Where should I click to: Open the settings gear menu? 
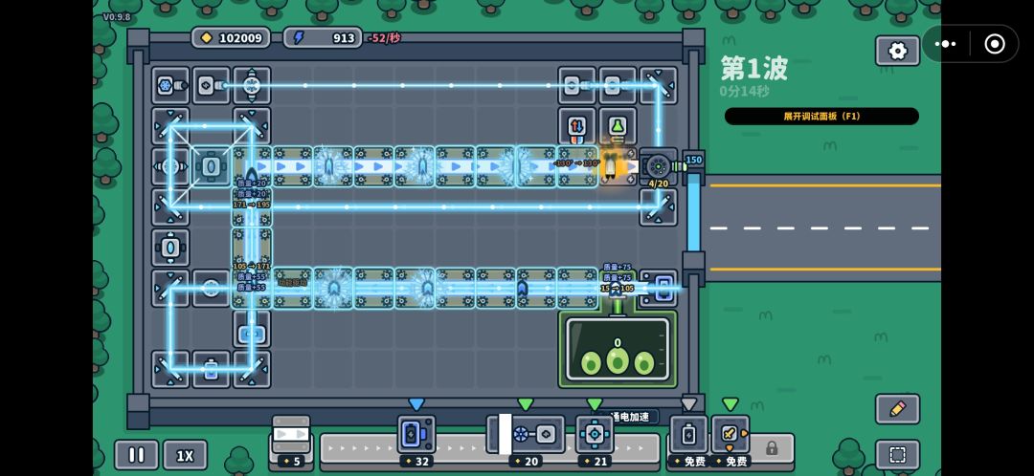click(897, 51)
